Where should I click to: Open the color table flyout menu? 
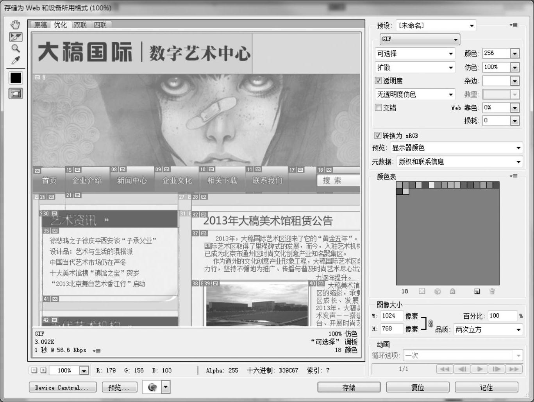coord(514,177)
